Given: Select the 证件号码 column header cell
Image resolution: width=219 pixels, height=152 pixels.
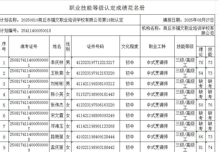Looking at the screenshot, I should tap(95, 47).
